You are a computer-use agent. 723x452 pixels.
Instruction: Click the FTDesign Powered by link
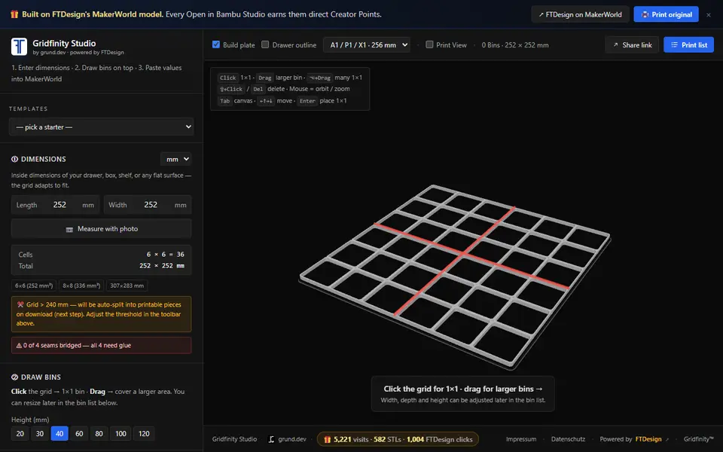tap(652, 439)
